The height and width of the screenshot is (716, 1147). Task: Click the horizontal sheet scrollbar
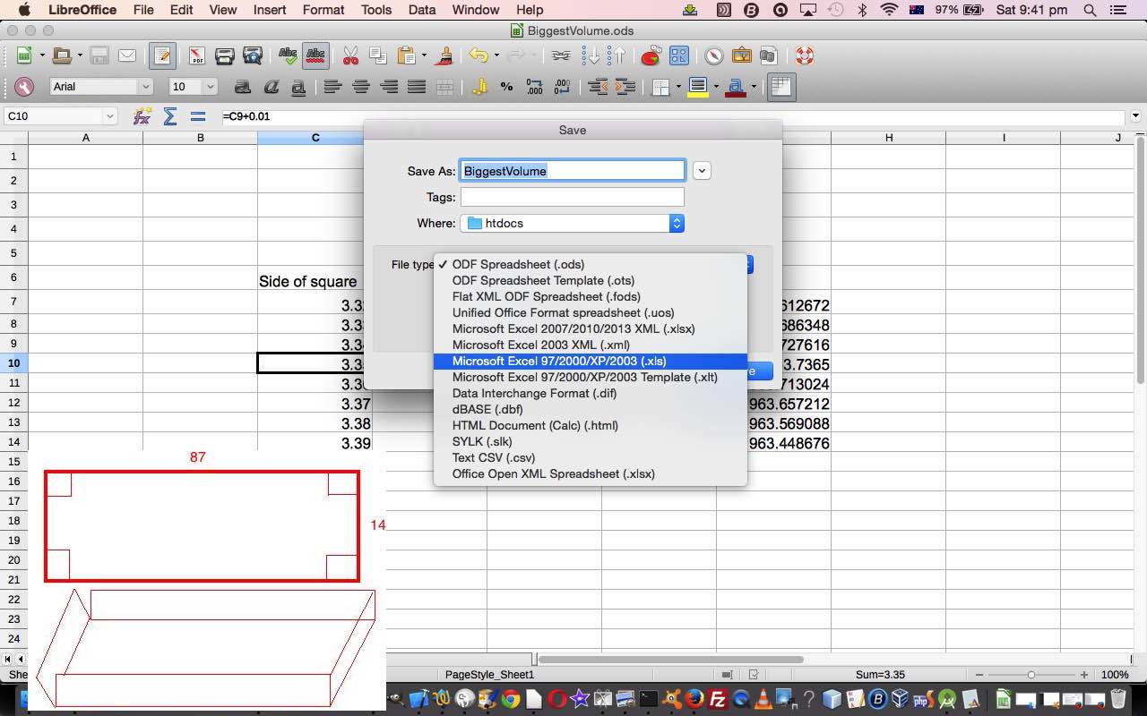click(x=670, y=660)
